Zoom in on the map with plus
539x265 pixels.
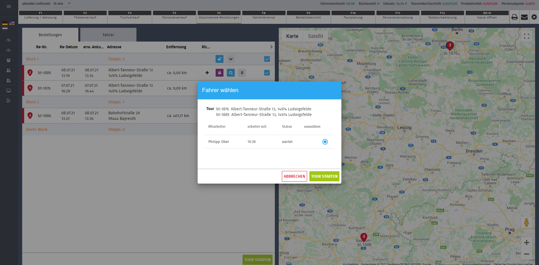[527, 243]
